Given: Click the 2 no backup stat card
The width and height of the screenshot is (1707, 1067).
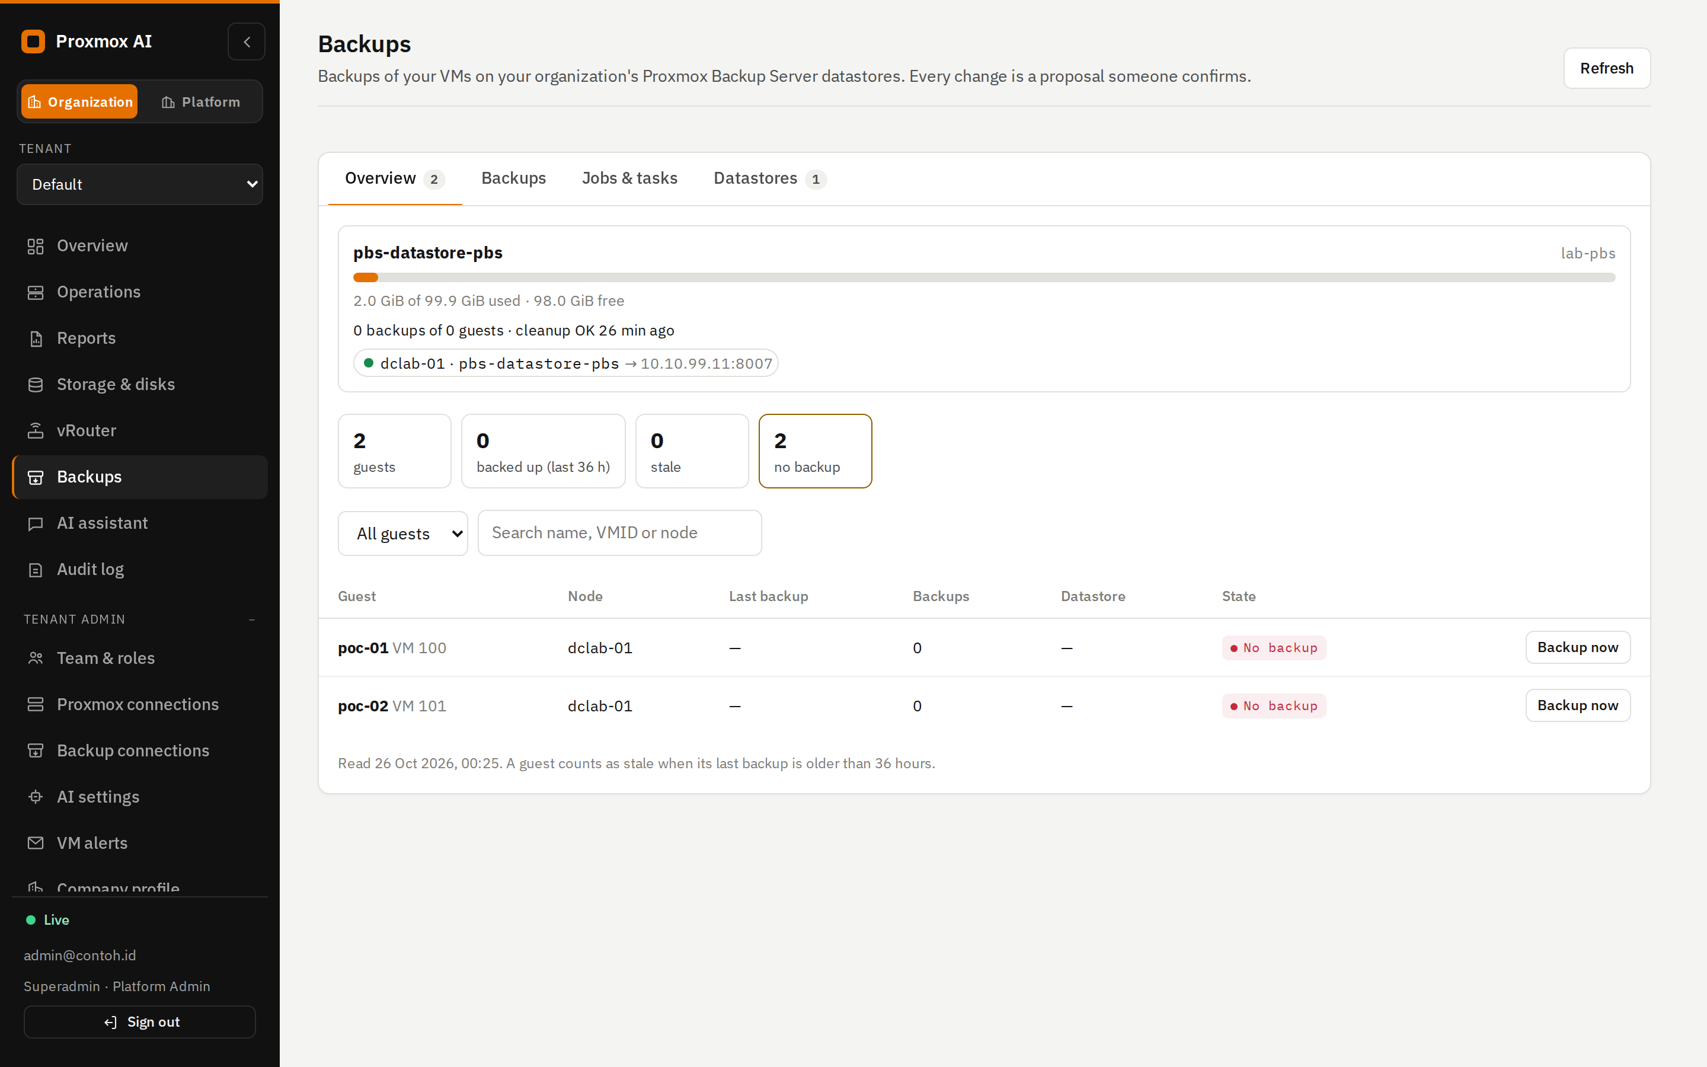Looking at the screenshot, I should point(816,451).
